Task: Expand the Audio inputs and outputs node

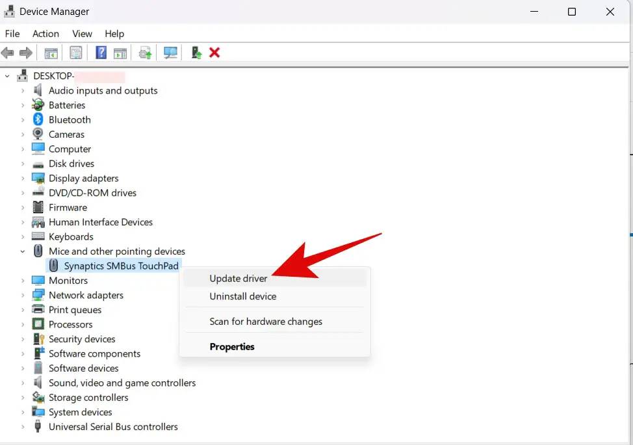Action: pyautogui.click(x=23, y=91)
